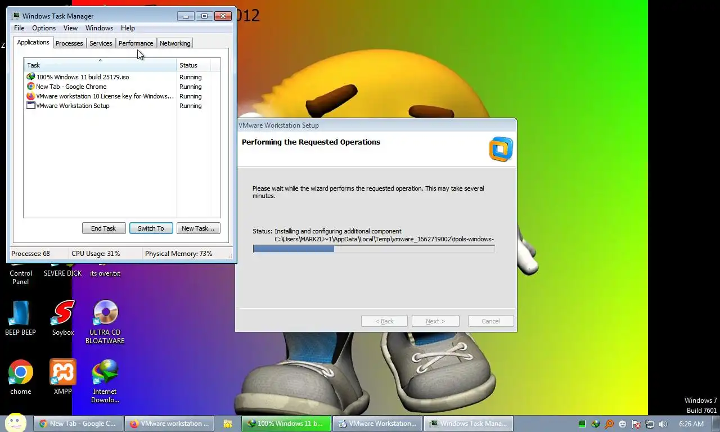Click the New Task... button
The image size is (720, 432).
198,228
